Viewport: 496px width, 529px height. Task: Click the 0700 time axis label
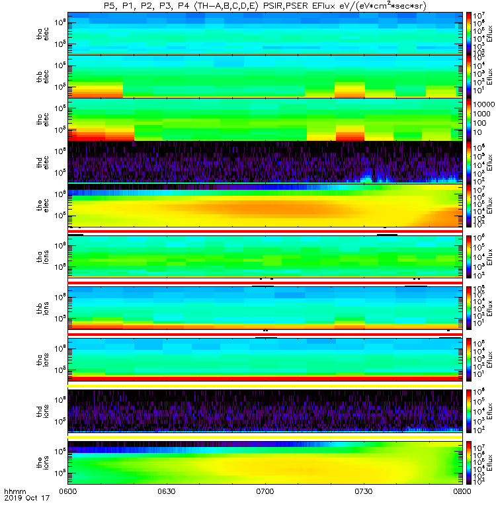coord(265,491)
